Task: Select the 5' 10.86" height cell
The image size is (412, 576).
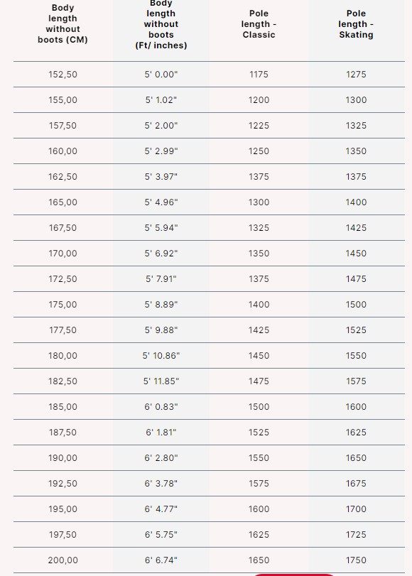Action: [161, 356]
